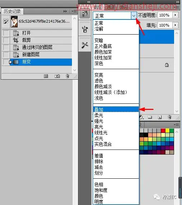Delete current history state trash icon
The image size is (182, 205).
pyautogui.click(x=67, y=76)
